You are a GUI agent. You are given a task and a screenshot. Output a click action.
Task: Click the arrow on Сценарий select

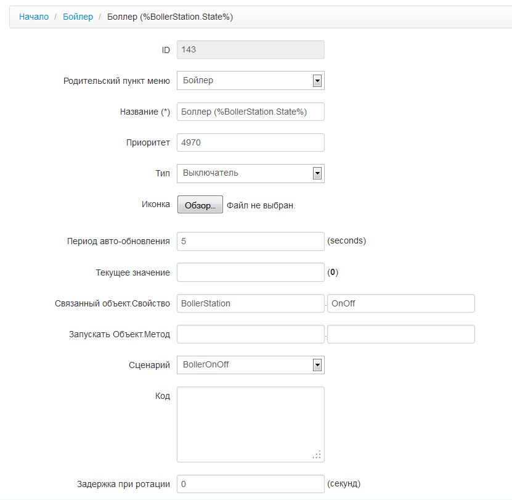317,365
